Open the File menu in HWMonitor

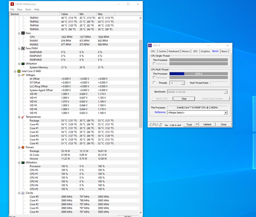coord(12,9)
